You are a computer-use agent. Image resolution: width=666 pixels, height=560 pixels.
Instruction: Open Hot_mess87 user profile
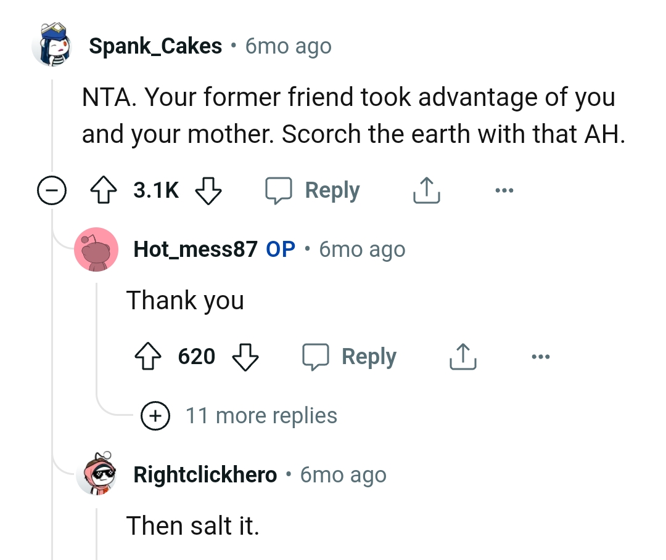point(195,250)
